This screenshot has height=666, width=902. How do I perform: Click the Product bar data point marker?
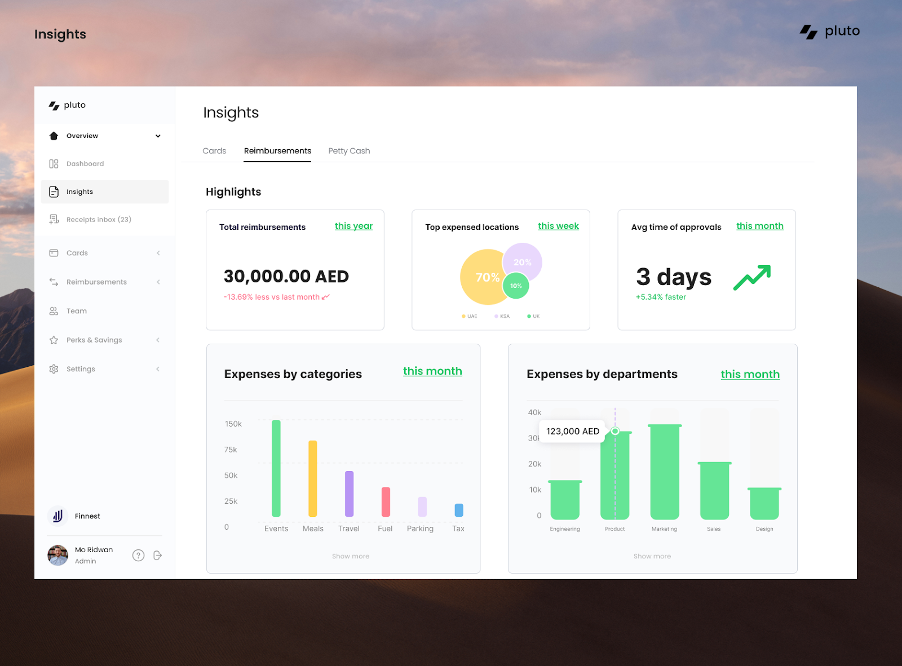pyautogui.click(x=615, y=431)
